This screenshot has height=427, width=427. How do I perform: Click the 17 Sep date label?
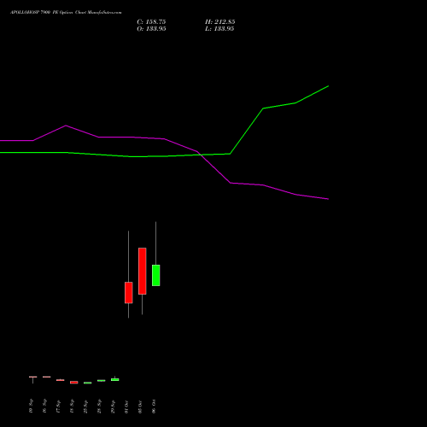point(58,407)
